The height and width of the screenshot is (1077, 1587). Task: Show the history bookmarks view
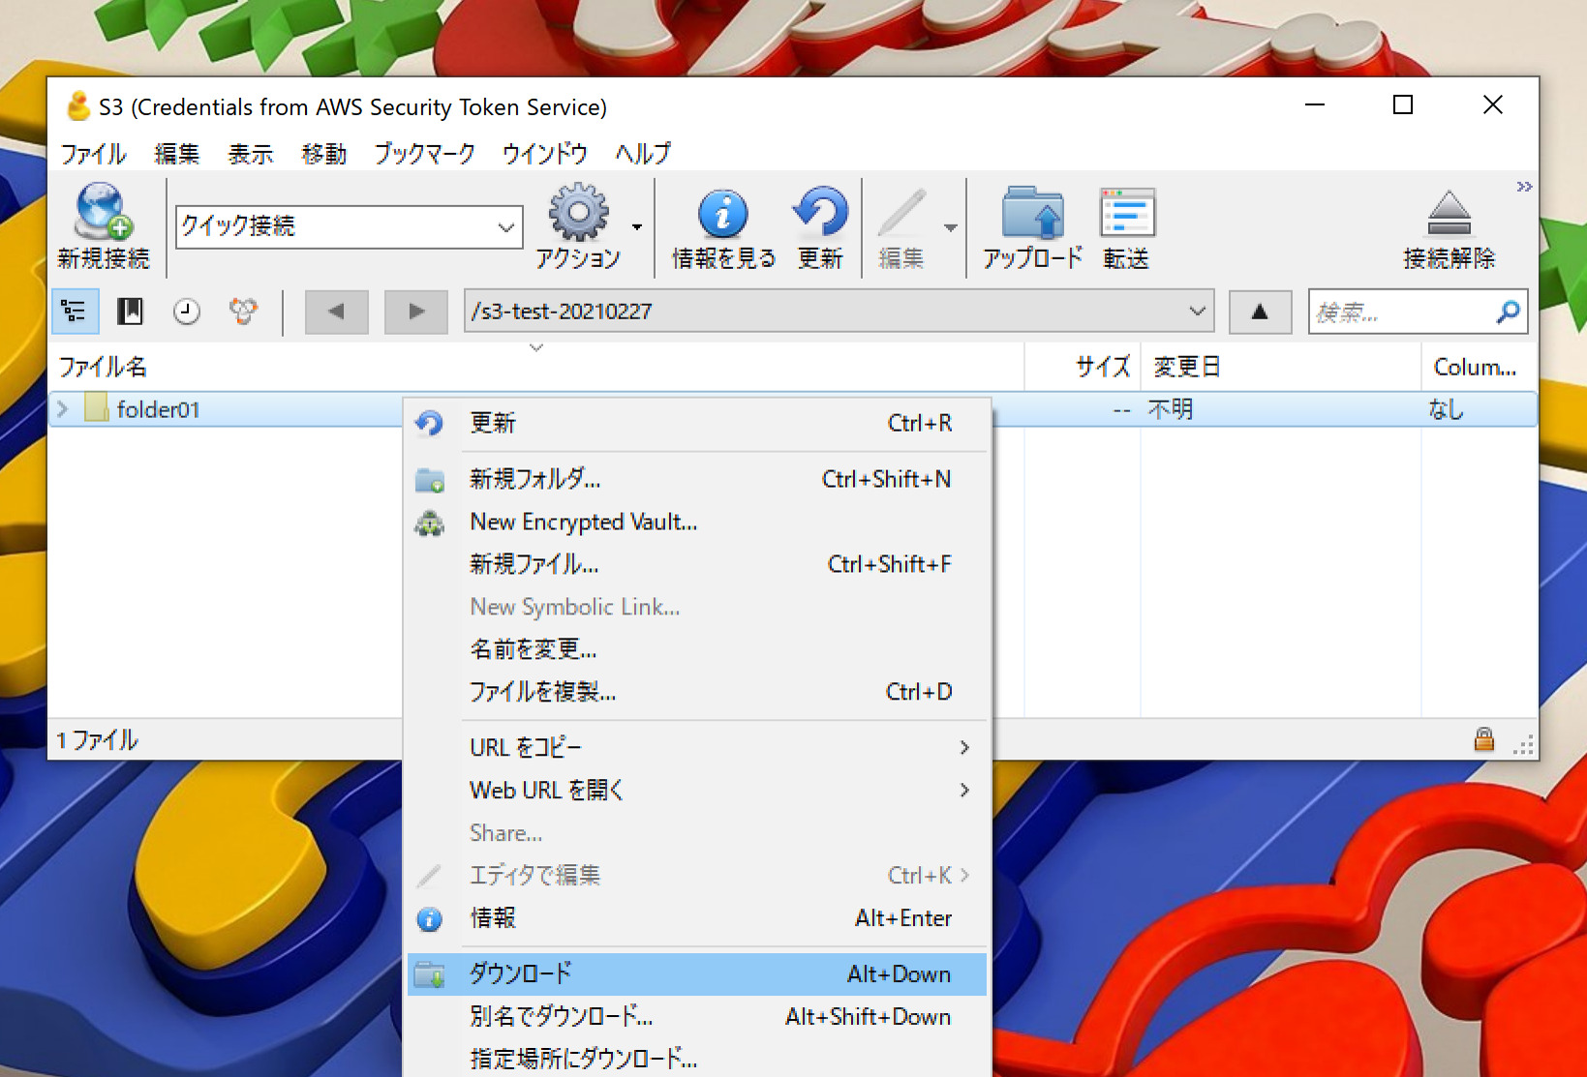click(x=185, y=312)
